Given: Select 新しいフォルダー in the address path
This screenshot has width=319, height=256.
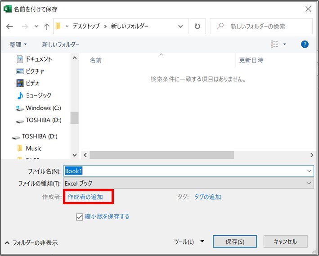Looking at the screenshot, I should point(130,26).
